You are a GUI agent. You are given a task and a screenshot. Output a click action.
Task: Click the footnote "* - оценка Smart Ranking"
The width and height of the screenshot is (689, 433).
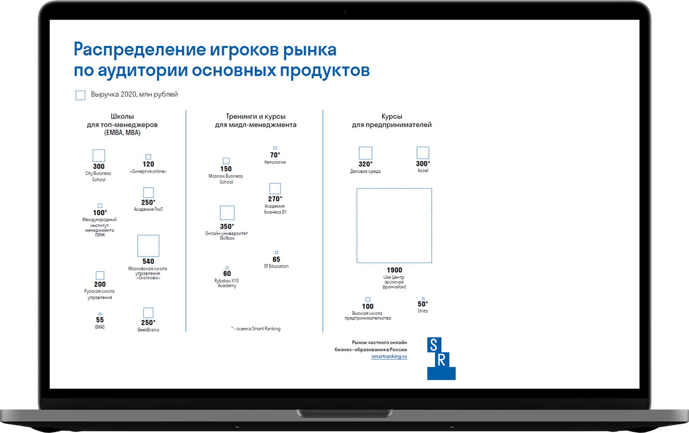[x=256, y=329]
